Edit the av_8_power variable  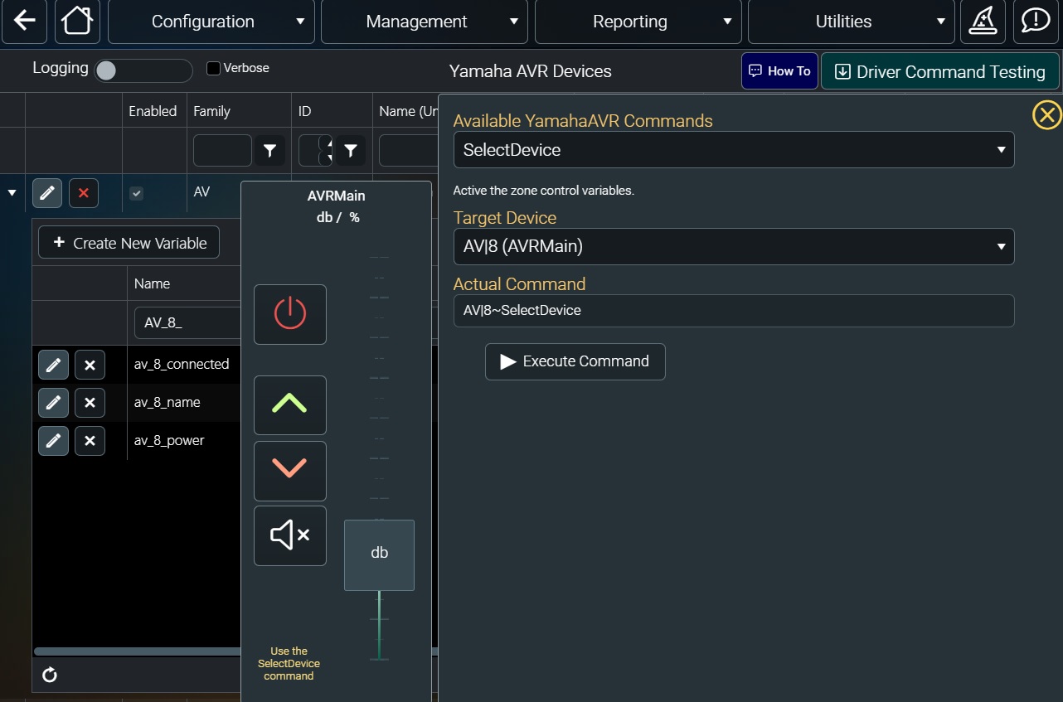pos(53,440)
